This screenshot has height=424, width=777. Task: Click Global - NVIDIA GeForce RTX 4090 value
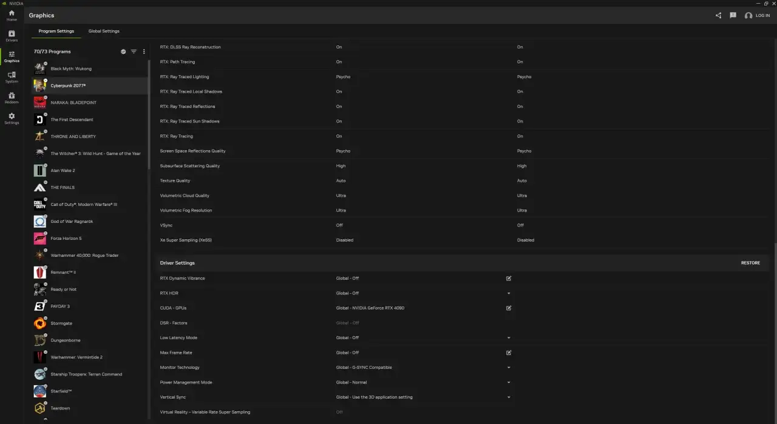(x=370, y=308)
